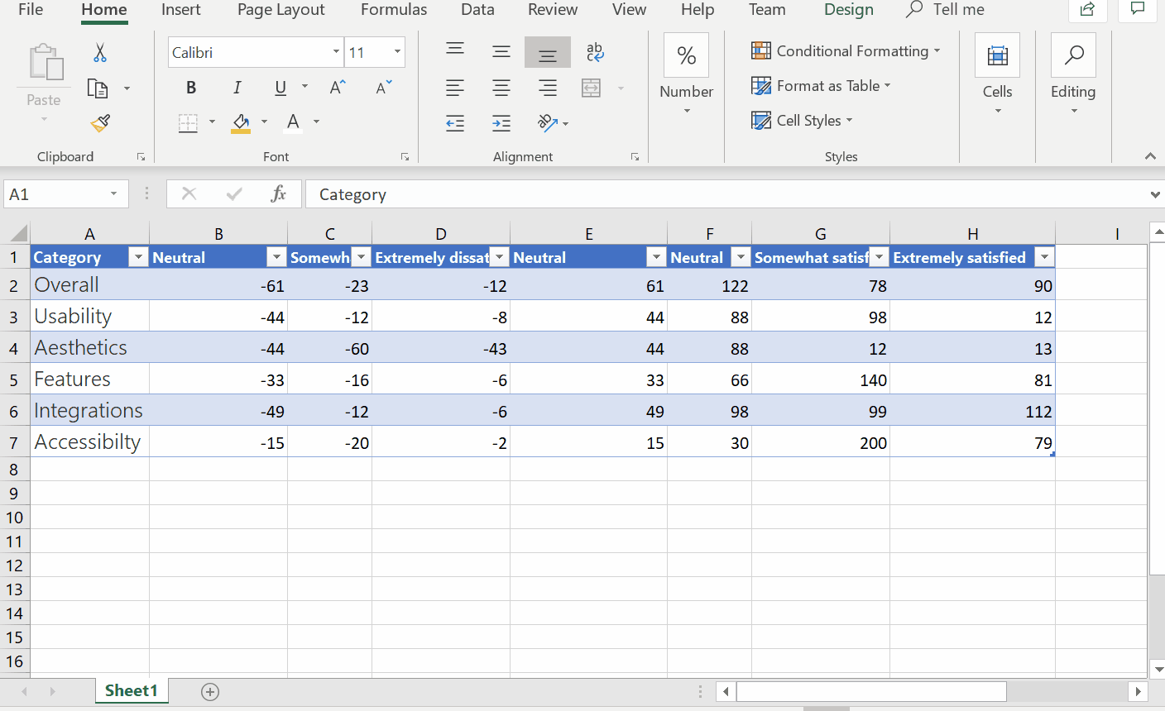Toggle bold formatting
Image resolution: width=1165 pixels, height=711 pixels.
click(x=191, y=87)
